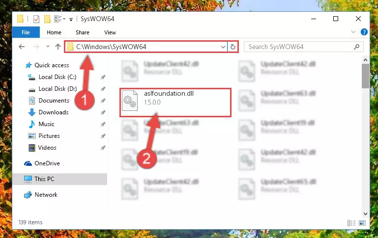Open the address bar history dropdown
Viewport: 378px width, 238px height.
[223, 47]
